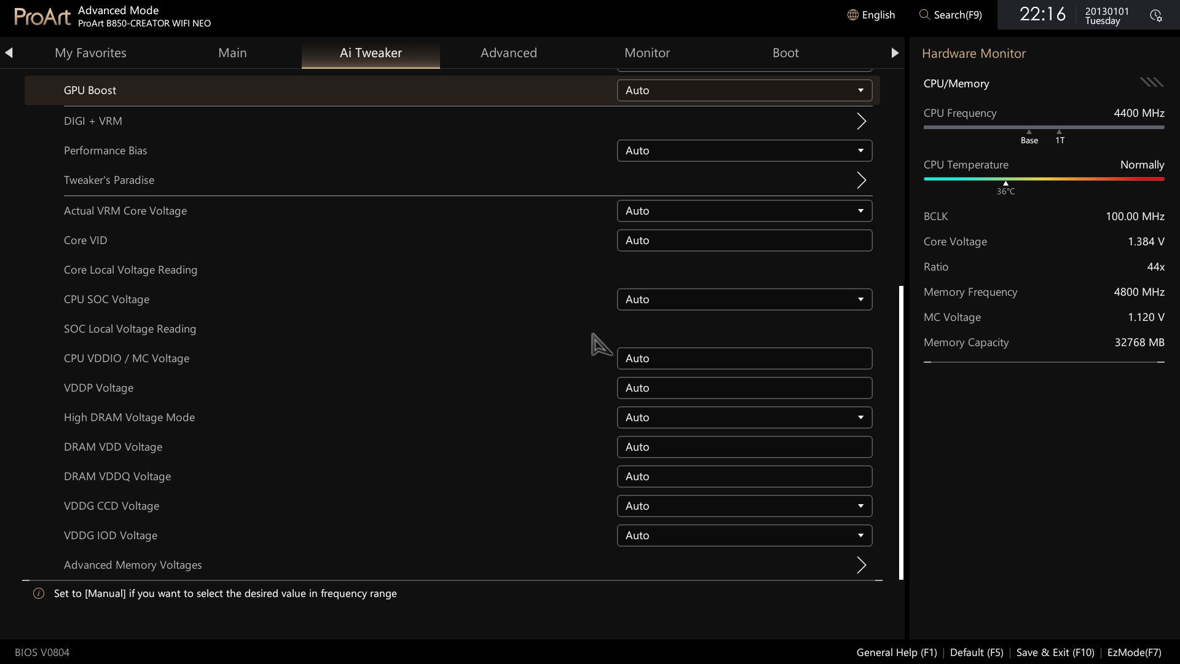This screenshot has height=664, width=1180.
Task: Expand the Tweaker's Paradise submenu arrow
Action: click(862, 180)
